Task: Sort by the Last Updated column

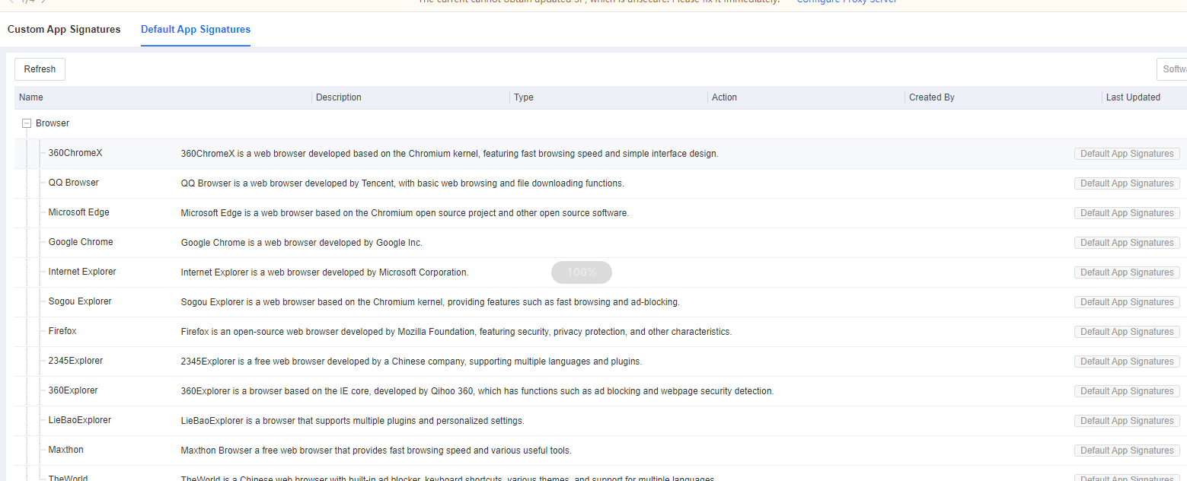Action: click(1133, 97)
